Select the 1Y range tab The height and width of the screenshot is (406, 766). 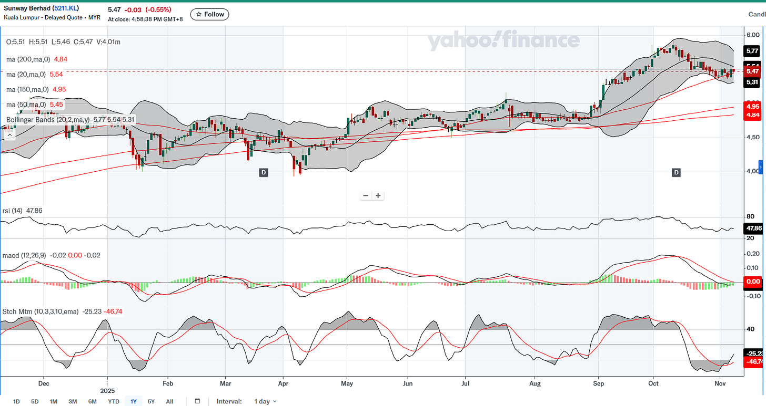(x=134, y=401)
